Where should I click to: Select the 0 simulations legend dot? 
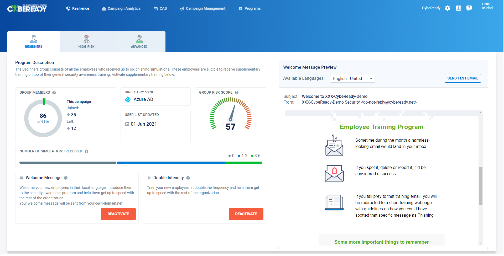229,156
